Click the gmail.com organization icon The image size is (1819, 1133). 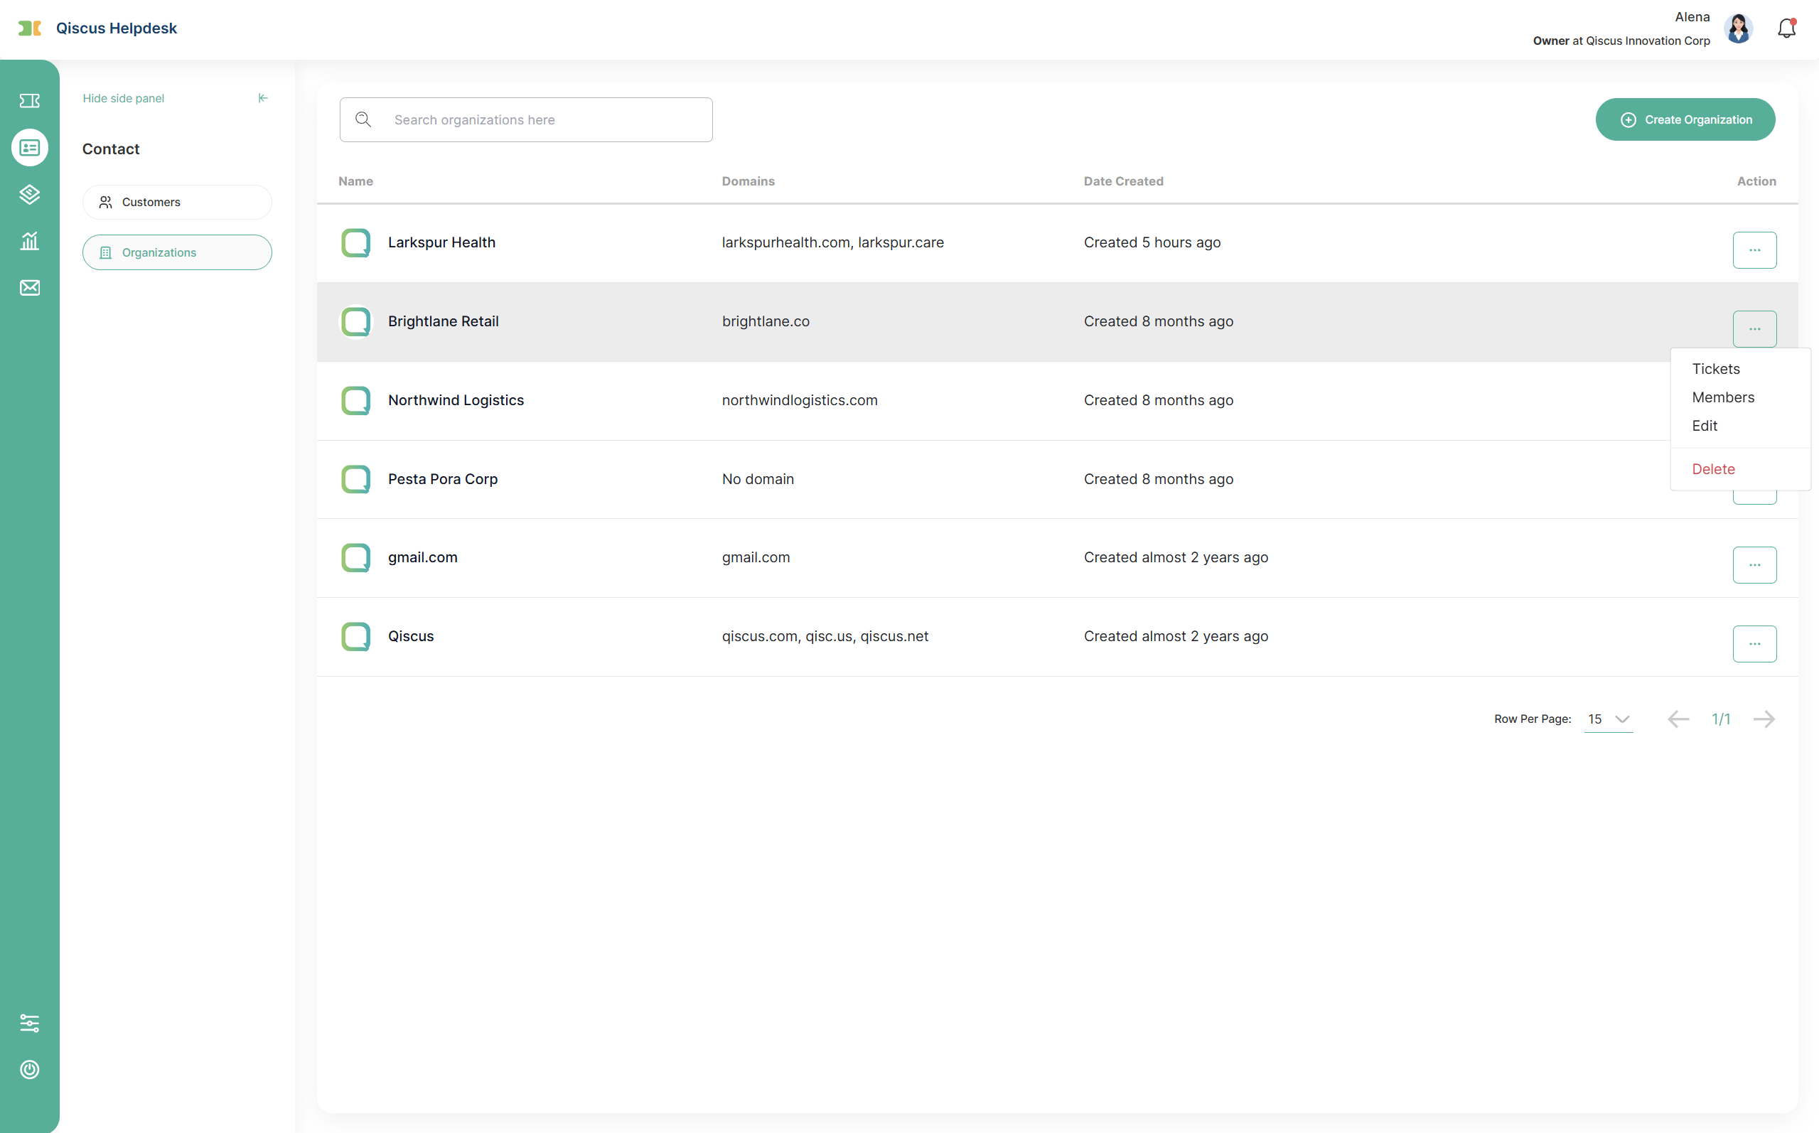tap(356, 557)
